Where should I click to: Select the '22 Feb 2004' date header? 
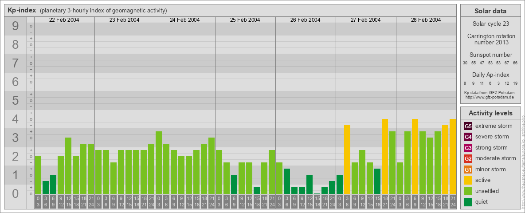pos(64,20)
